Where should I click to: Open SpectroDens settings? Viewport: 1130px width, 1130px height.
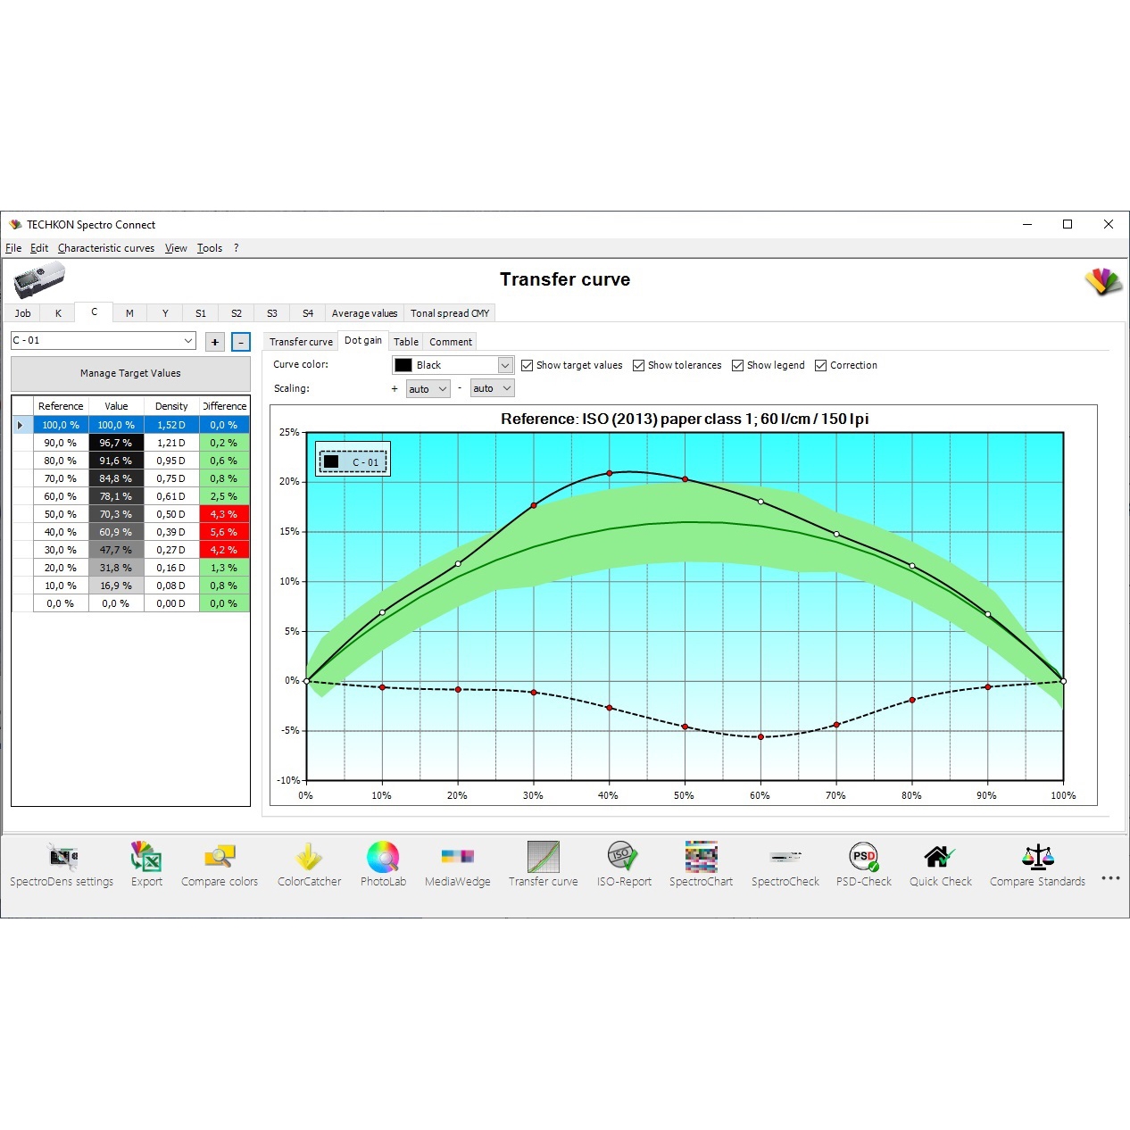coord(62,865)
